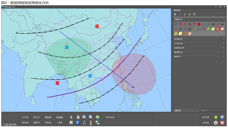Pick the solid red typhoon symbol
The image size is (228, 128).
190,24
